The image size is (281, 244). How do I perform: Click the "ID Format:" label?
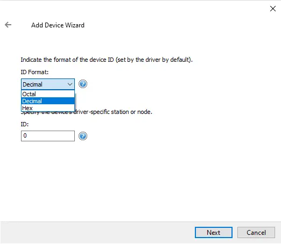coord(34,72)
